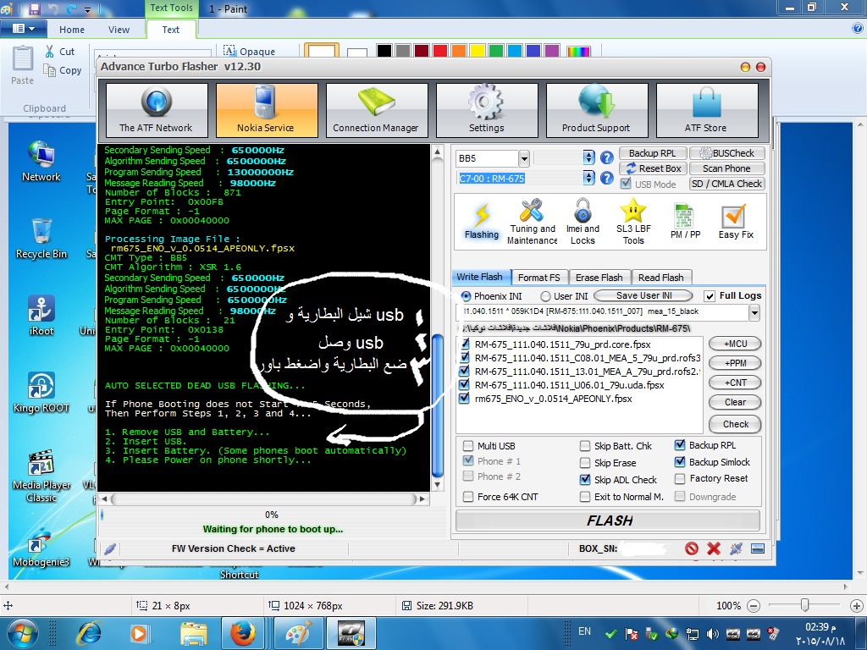Open ATF Settings gear
The height and width of the screenshot is (650, 867).
coord(487,110)
